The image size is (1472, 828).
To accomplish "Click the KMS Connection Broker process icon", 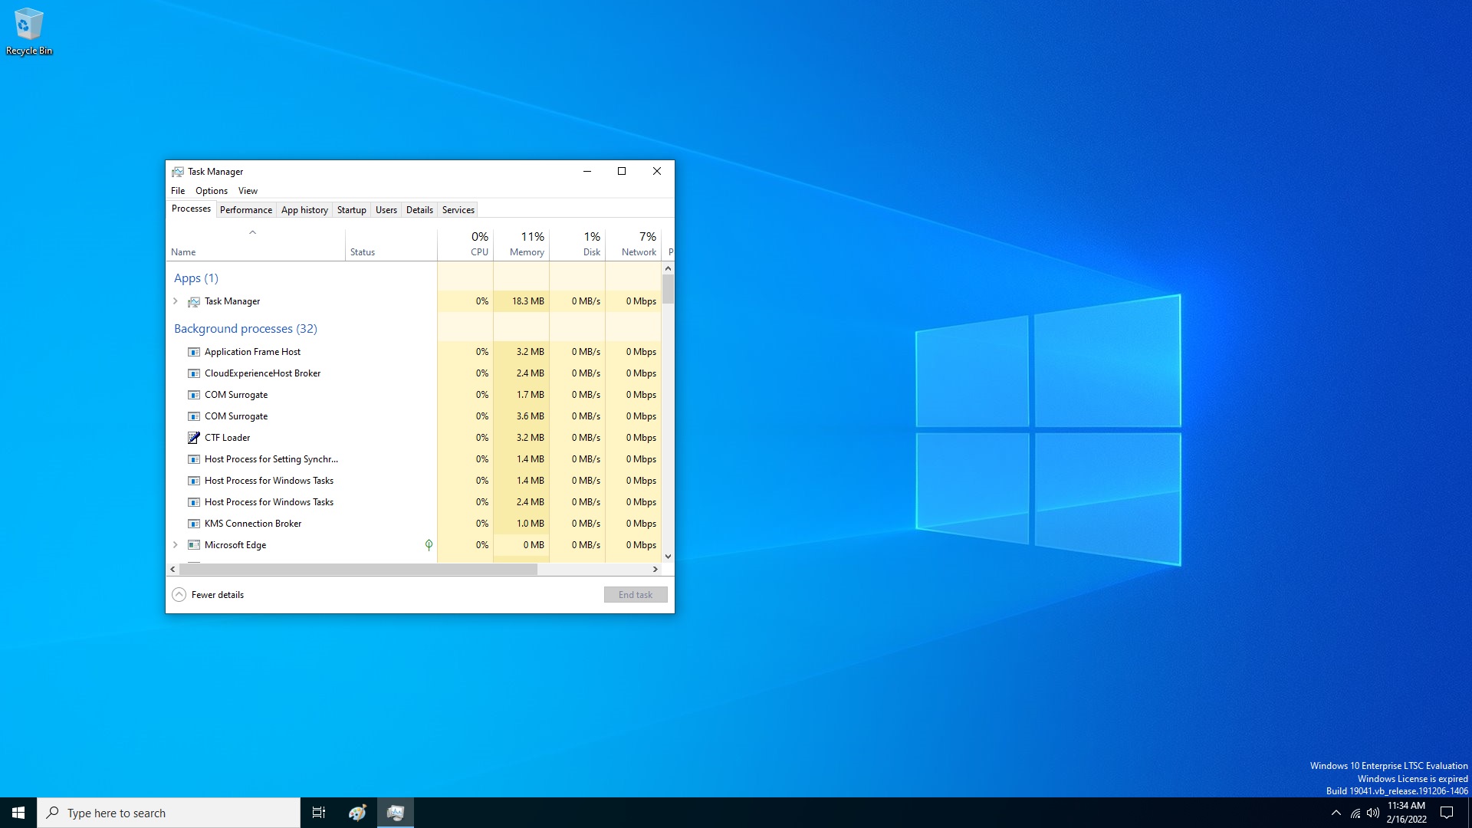I will [194, 524].
